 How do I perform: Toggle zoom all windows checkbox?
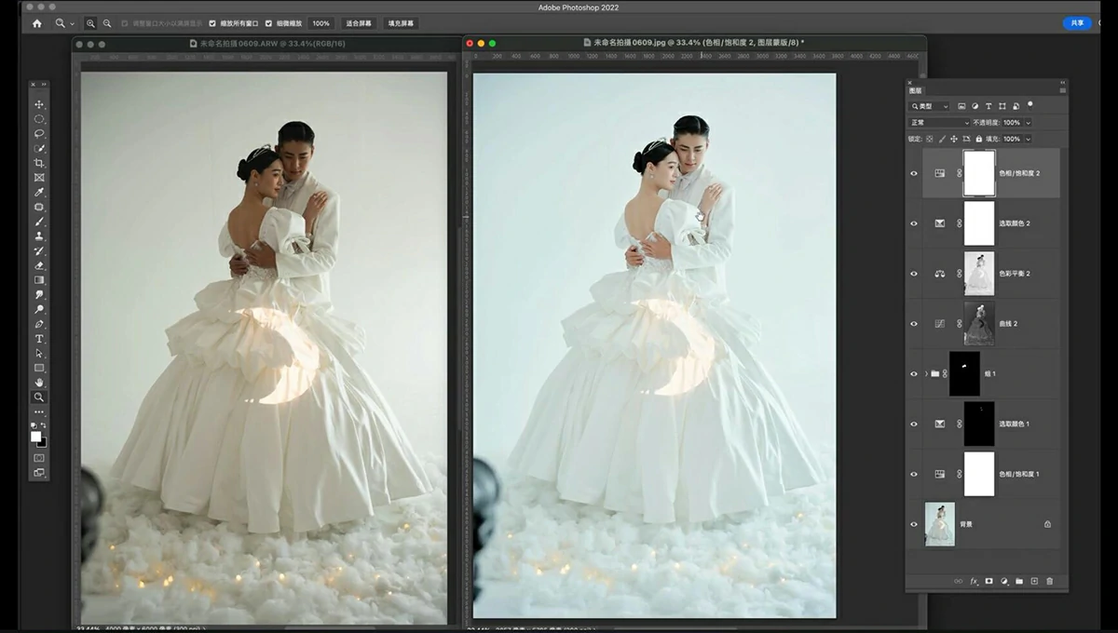(212, 23)
